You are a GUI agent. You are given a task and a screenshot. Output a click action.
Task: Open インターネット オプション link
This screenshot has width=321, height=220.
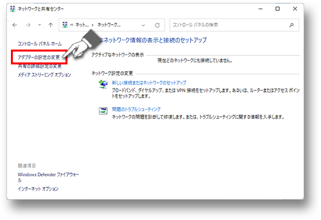(38, 189)
